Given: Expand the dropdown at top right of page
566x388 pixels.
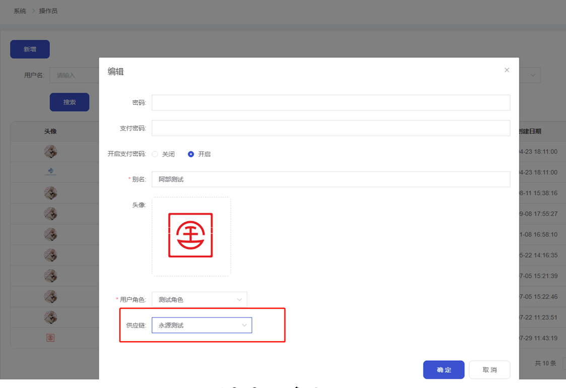Looking at the screenshot, I should pos(532,75).
